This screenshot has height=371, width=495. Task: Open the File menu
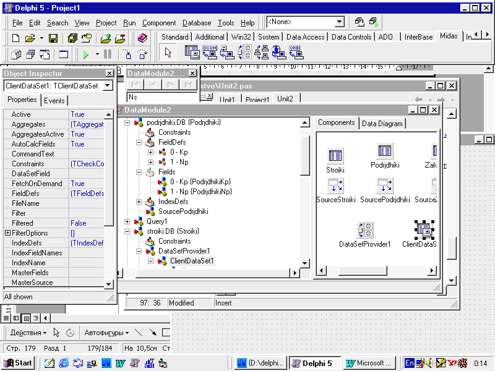17,23
